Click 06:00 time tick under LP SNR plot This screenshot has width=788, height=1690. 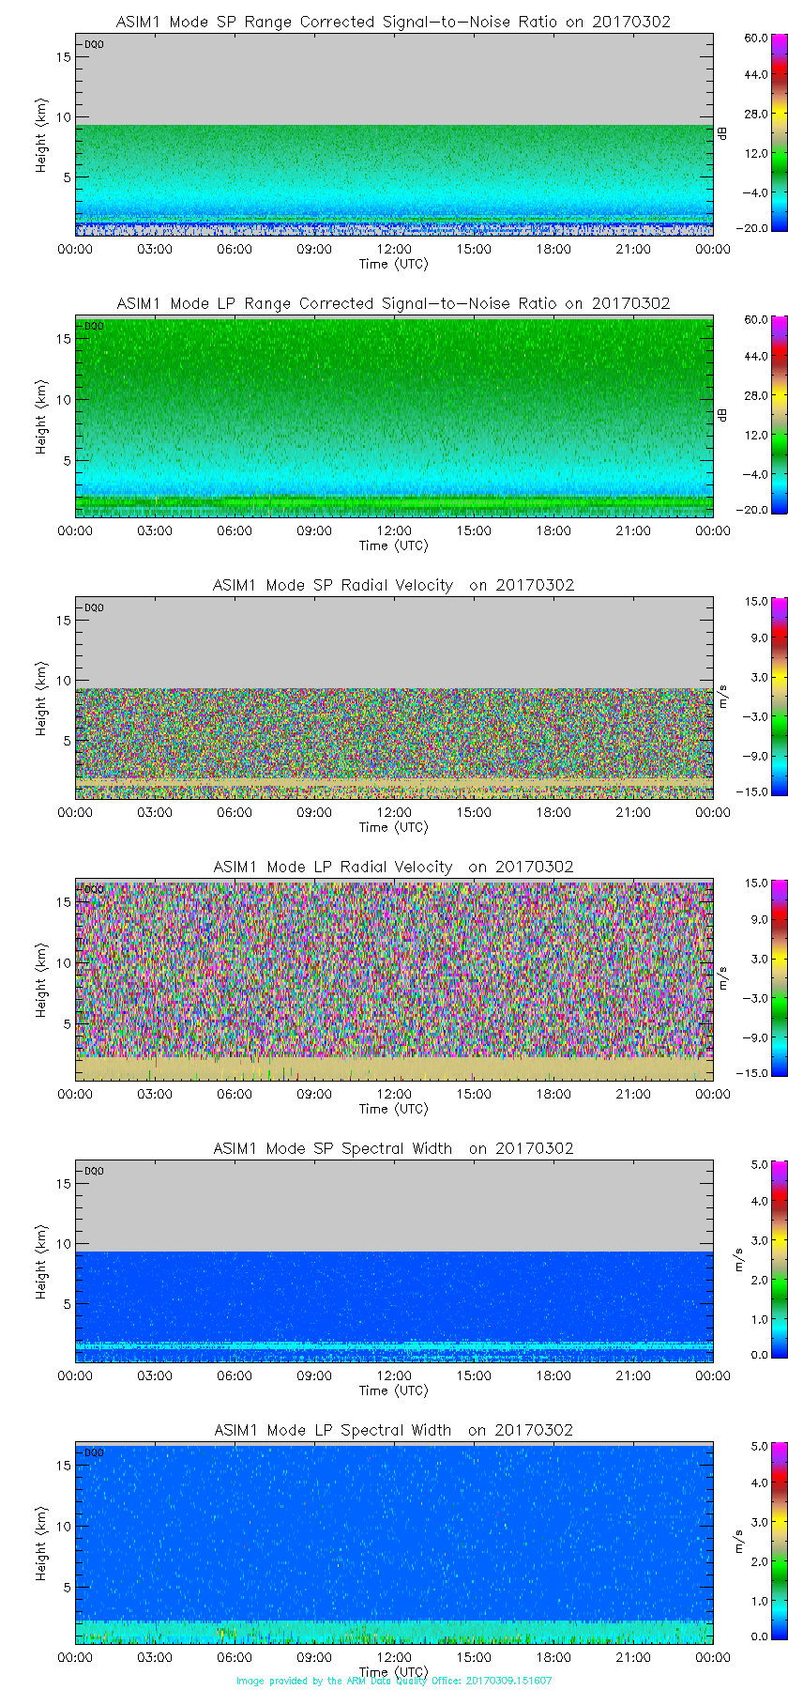[235, 530]
